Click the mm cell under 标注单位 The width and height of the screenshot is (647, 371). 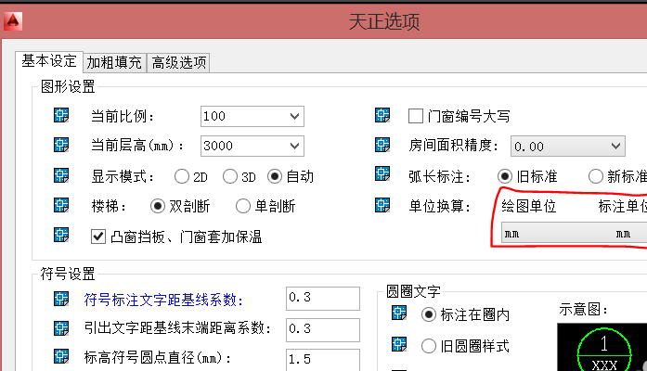623,234
